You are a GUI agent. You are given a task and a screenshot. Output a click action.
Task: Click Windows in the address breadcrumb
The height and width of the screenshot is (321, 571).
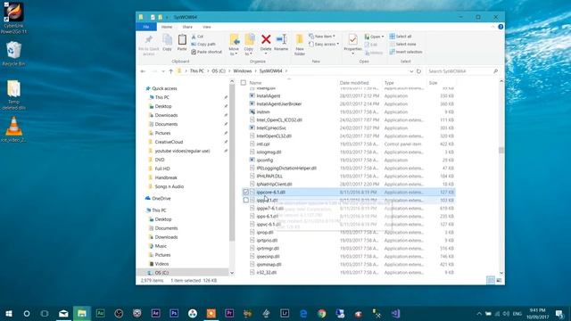pos(243,71)
